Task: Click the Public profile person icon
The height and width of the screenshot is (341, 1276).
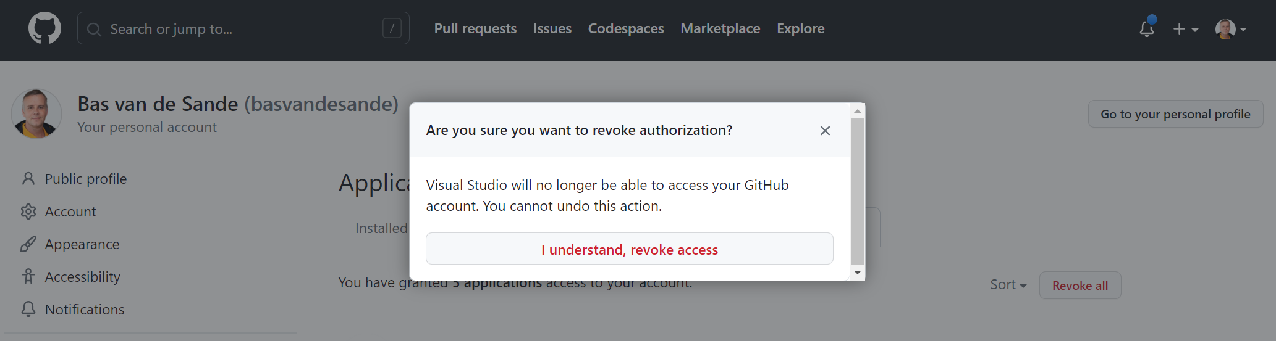Action: (x=28, y=179)
